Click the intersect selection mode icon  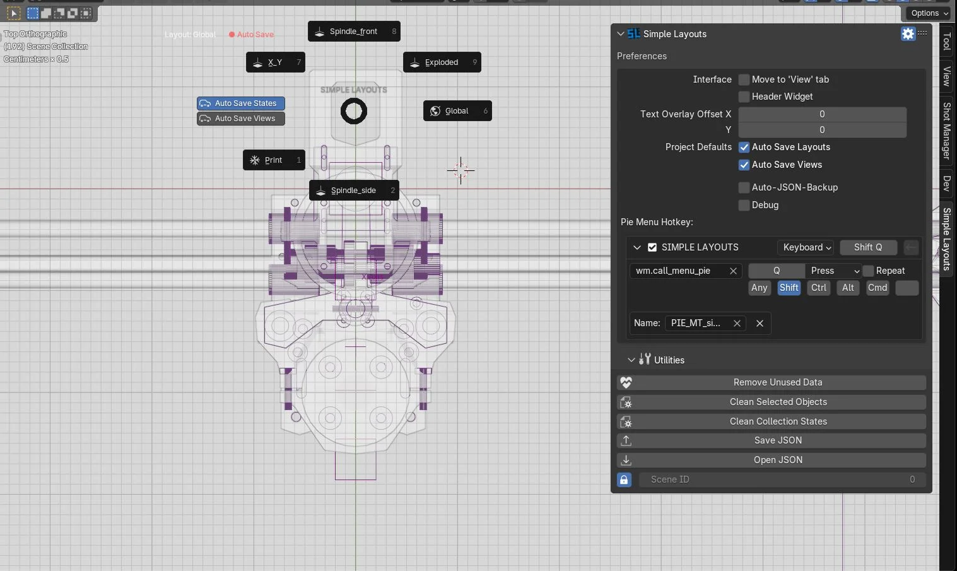[x=85, y=13]
